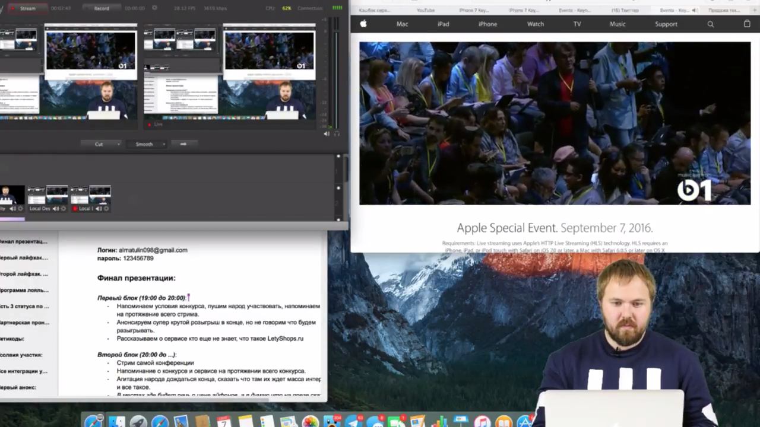Open Numbers from the Dock

pyautogui.click(x=439, y=422)
